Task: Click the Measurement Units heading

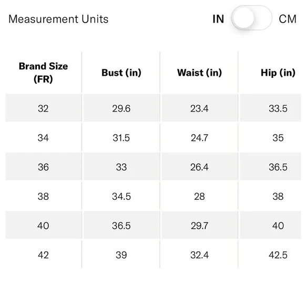Action: 58,19
